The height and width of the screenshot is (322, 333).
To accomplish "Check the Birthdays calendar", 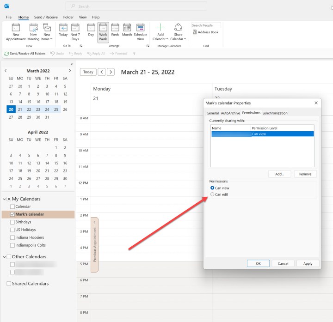I will pos(12,222).
